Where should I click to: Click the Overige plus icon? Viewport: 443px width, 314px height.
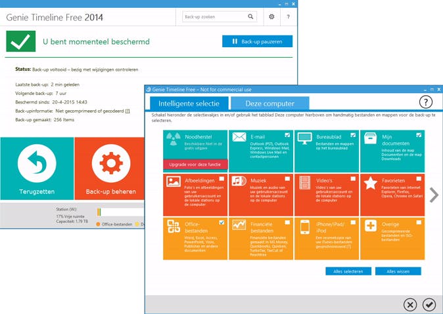(x=371, y=226)
